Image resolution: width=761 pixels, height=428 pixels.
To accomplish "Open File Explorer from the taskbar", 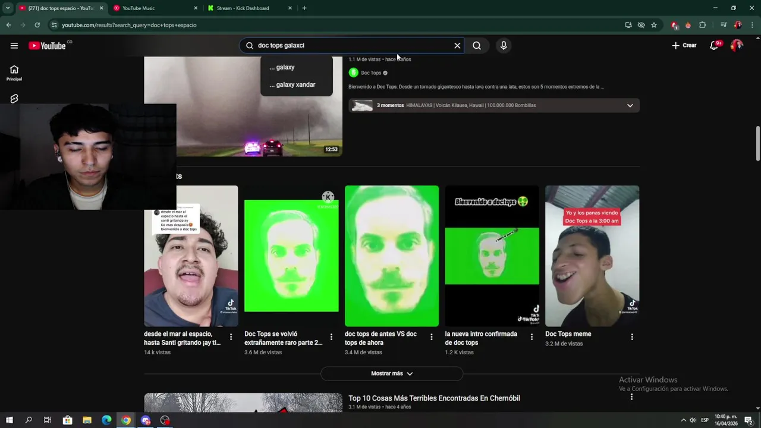I will (x=87, y=420).
